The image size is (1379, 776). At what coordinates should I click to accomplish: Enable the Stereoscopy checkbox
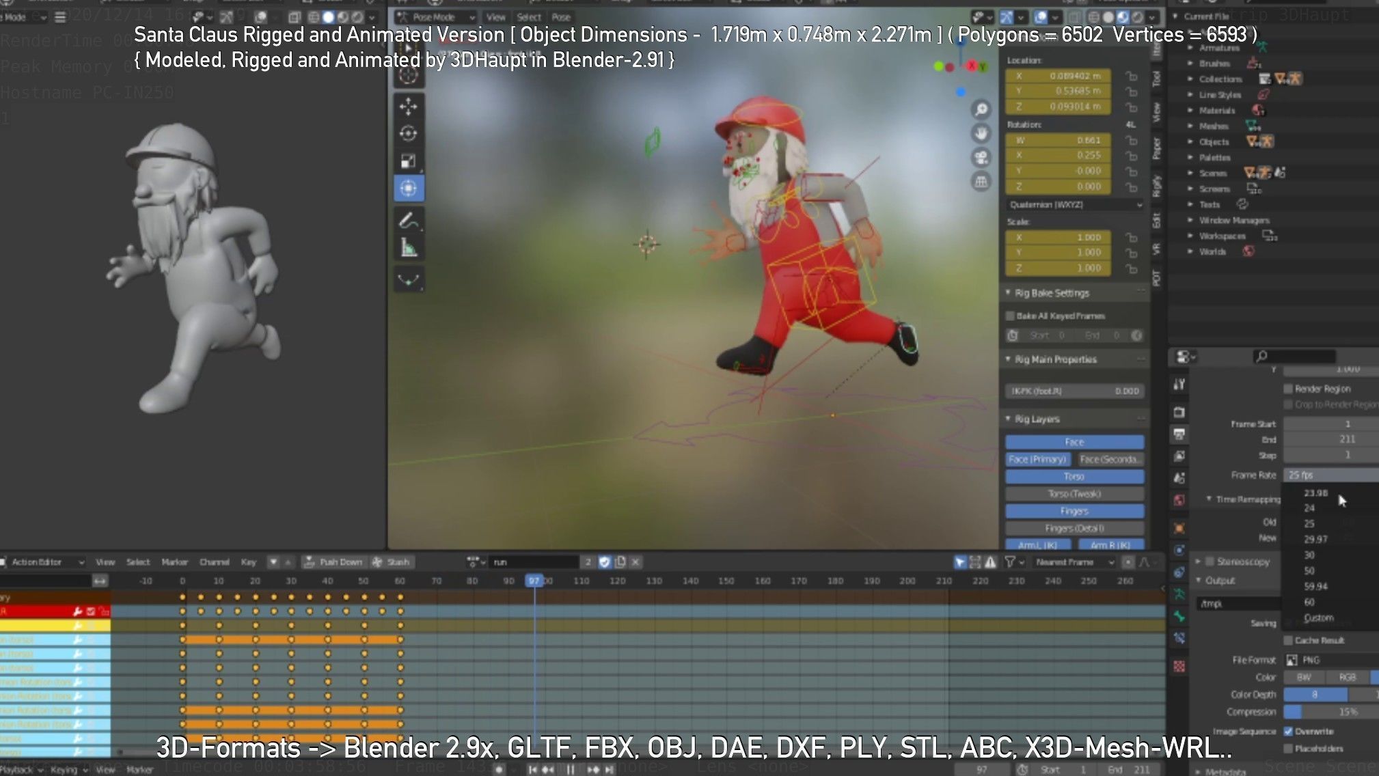point(1210,562)
